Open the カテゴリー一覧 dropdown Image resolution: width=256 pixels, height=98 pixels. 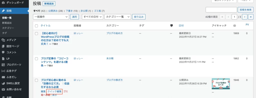[118, 17]
